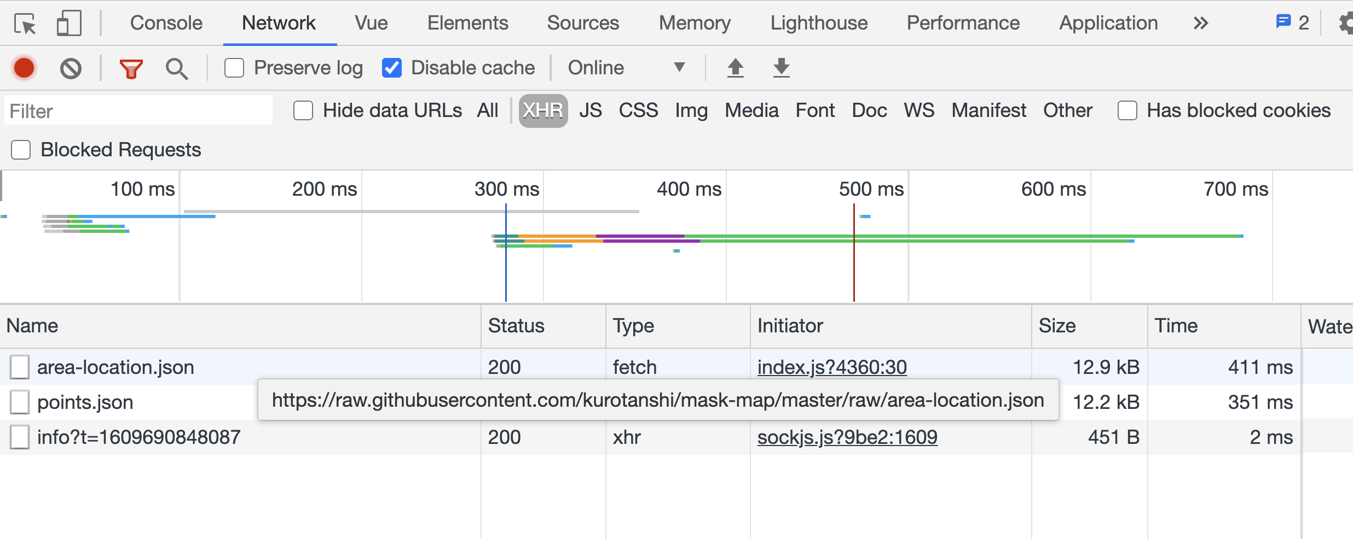1353x539 pixels.
Task: Sort requests by Type column
Action: 678,326
